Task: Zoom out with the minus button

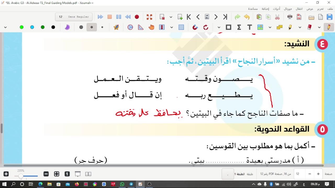Action: pos(46,174)
